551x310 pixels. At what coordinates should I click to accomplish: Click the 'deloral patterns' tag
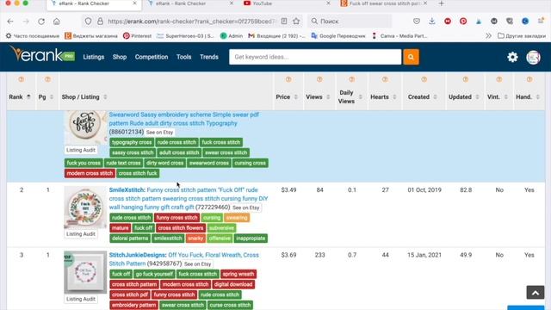[130, 239]
